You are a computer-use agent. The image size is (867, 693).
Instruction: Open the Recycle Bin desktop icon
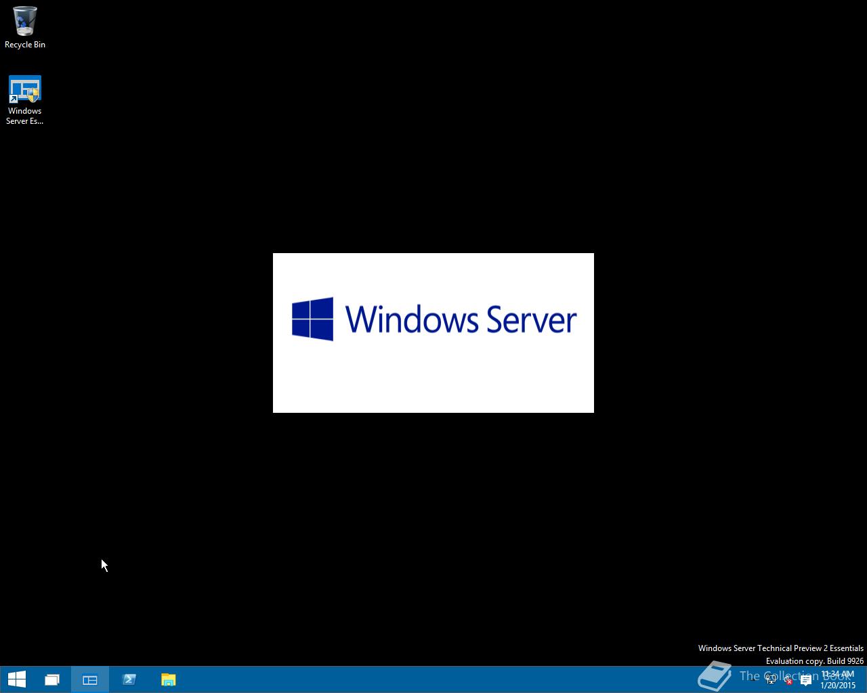pyautogui.click(x=25, y=28)
